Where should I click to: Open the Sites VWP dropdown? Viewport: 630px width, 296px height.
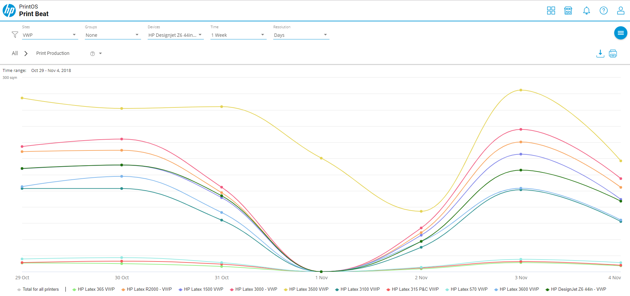click(x=50, y=35)
